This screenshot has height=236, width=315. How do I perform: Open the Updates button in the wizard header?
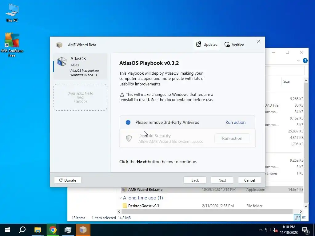tap(207, 44)
